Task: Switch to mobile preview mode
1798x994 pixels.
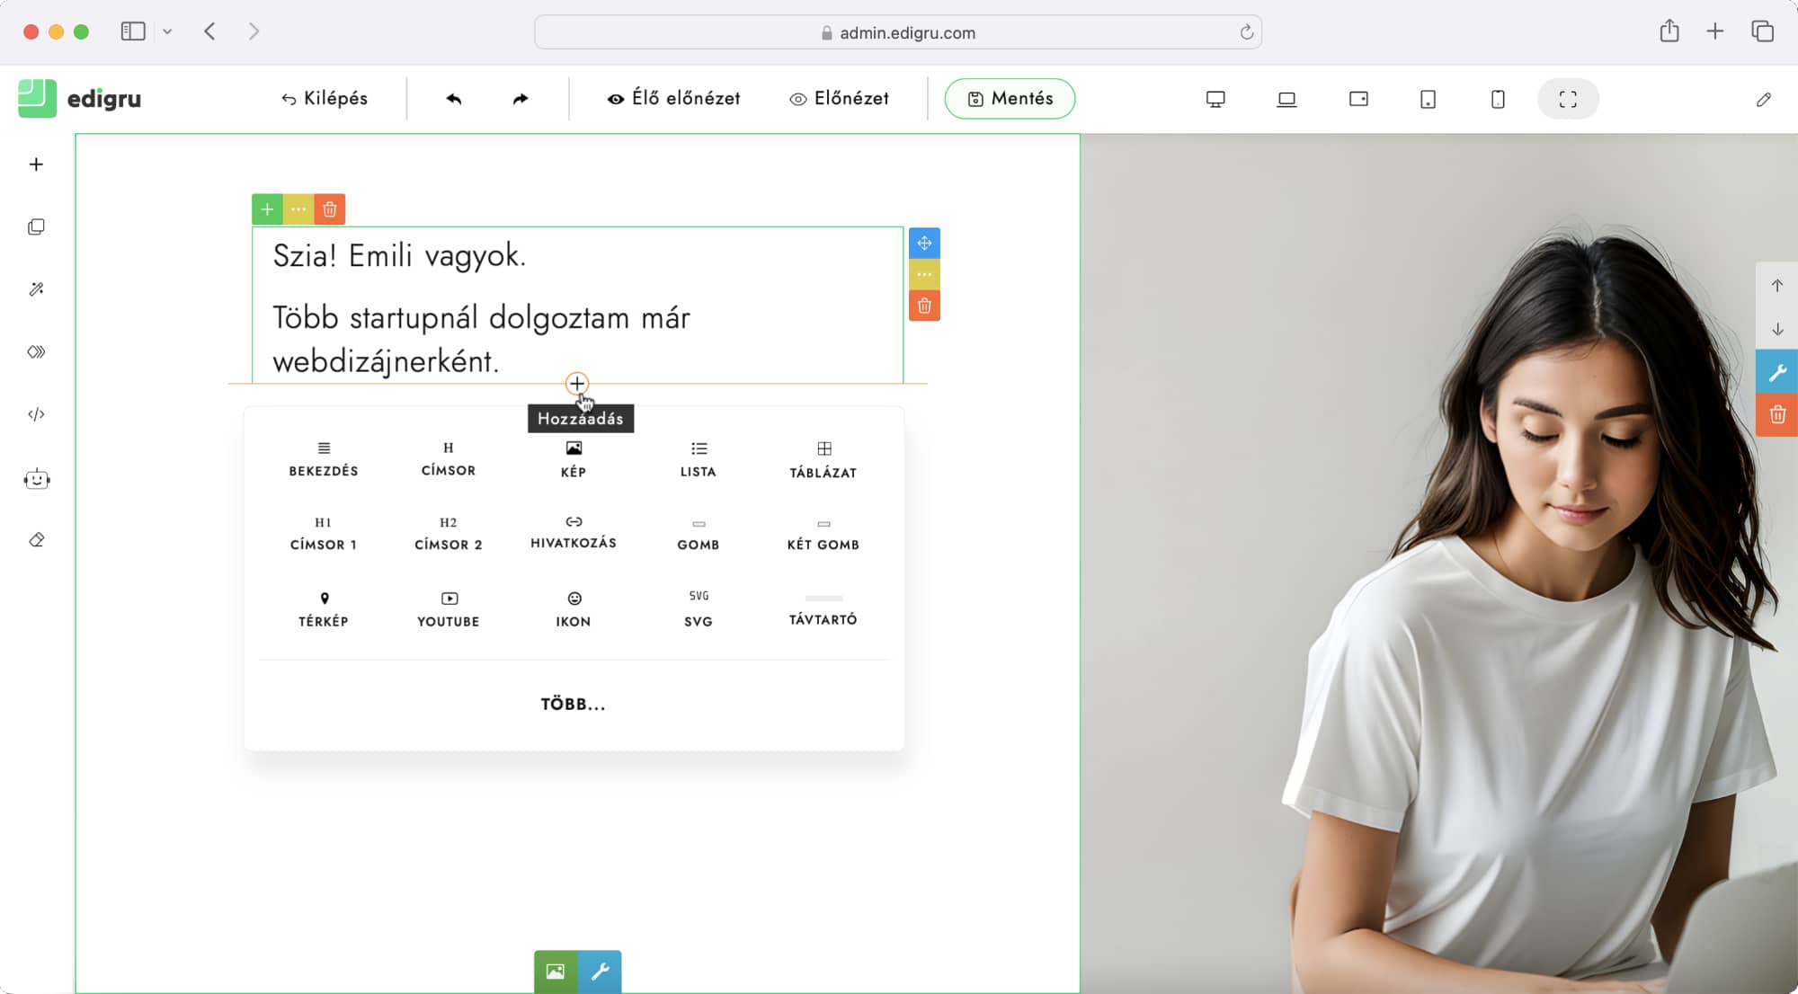Action: pos(1496,99)
